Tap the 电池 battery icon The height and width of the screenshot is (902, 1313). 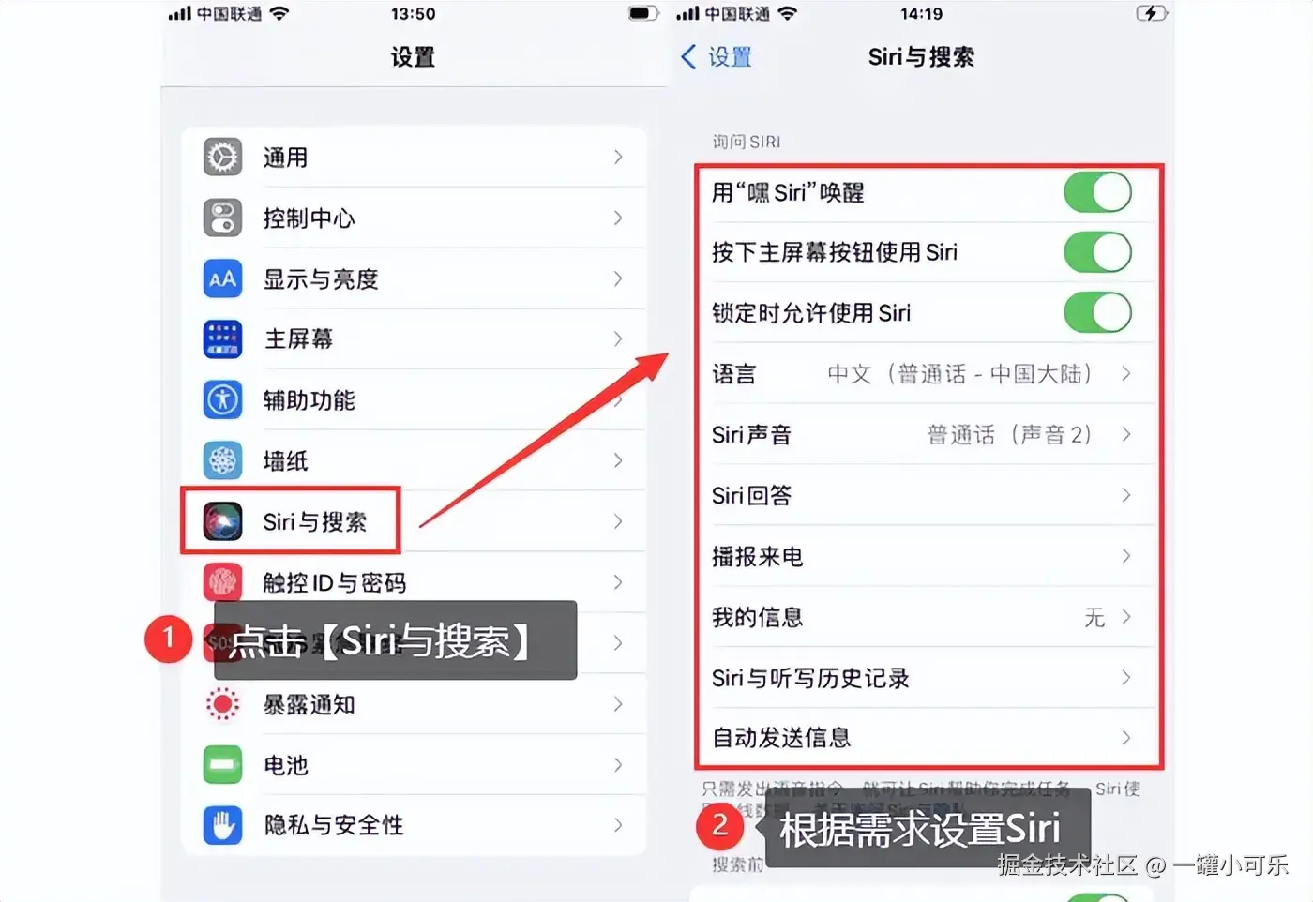(x=222, y=764)
